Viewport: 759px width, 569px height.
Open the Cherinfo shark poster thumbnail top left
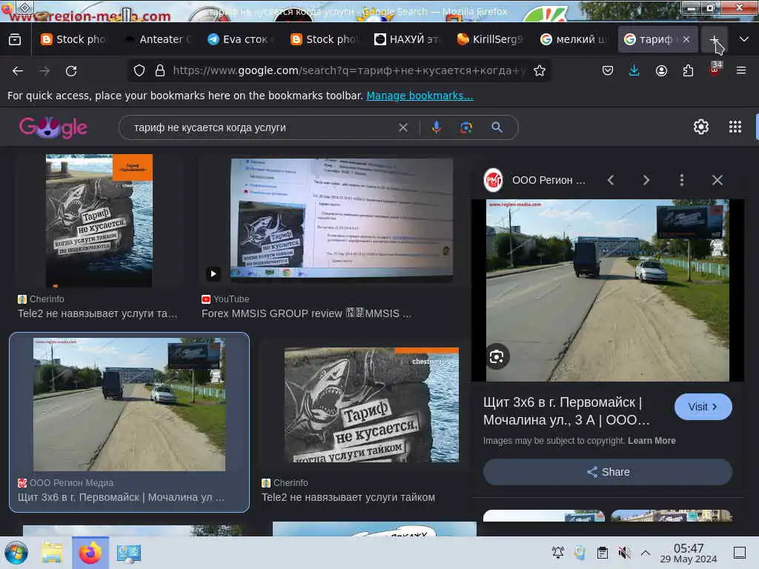point(99,221)
